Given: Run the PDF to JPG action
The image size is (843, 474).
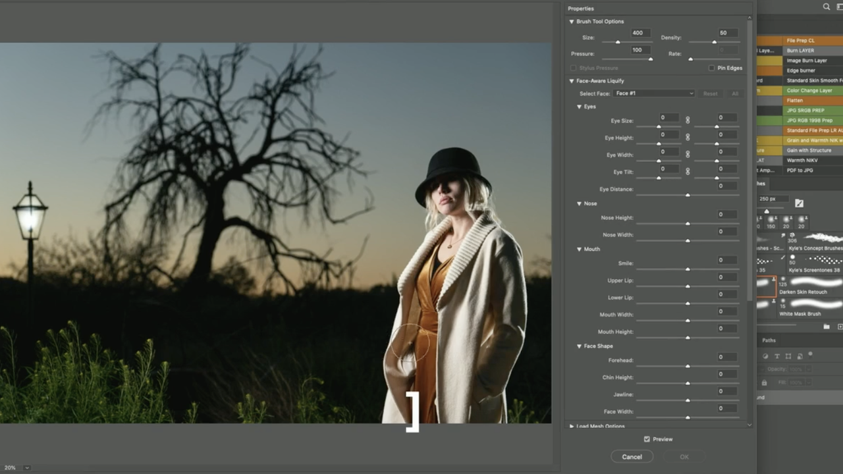Looking at the screenshot, I should point(813,170).
